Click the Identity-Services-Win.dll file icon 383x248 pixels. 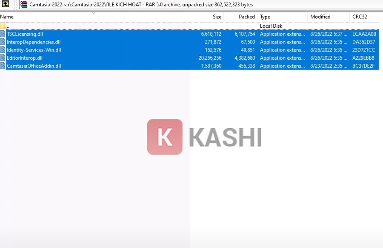[x=3, y=50]
